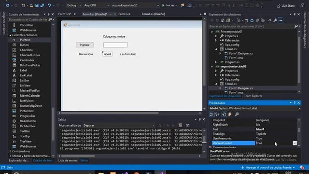This screenshot has height=174, width=309.
Task: Click the Live Share button
Action: 285,6
